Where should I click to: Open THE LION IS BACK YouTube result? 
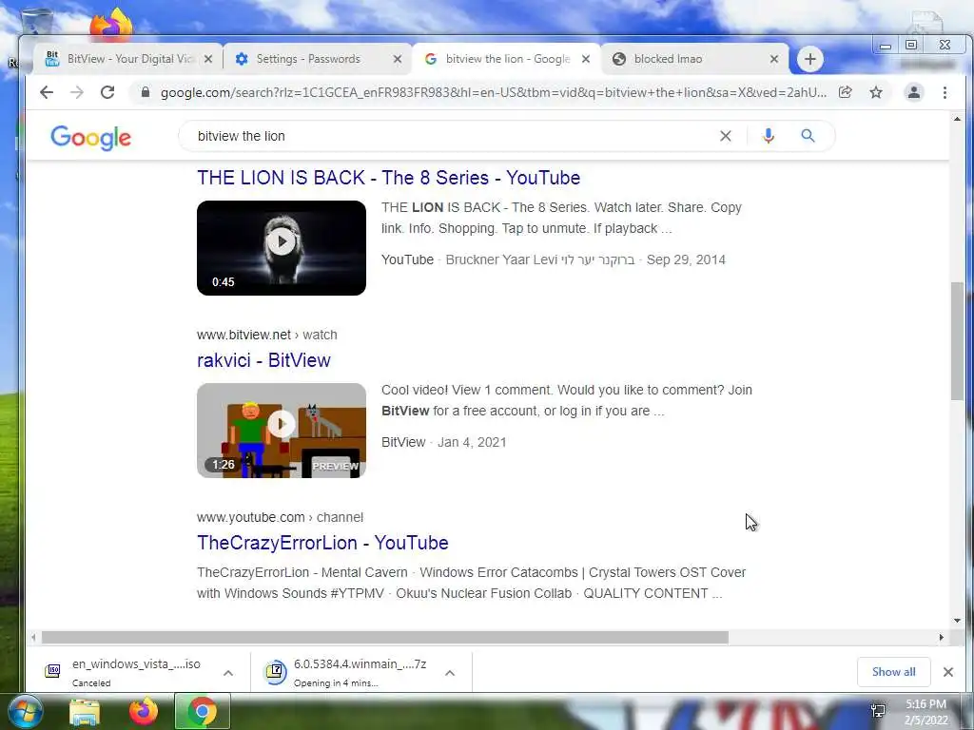(388, 178)
